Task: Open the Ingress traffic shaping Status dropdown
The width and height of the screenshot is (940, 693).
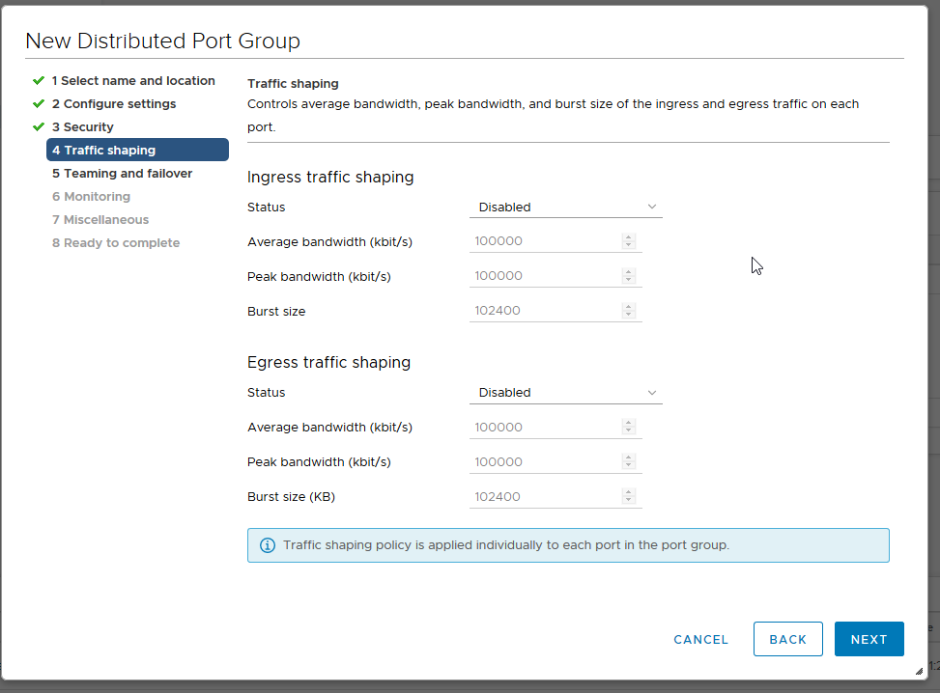Action: coord(565,207)
